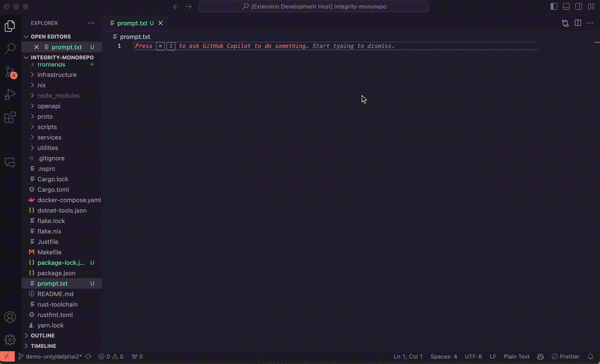The image size is (600, 364).
Task: Toggle the primary side bar visibility
Action: [x=554, y=7]
